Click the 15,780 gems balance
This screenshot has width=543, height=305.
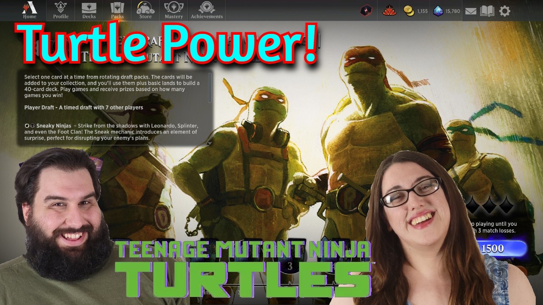pyautogui.click(x=453, y=11)
